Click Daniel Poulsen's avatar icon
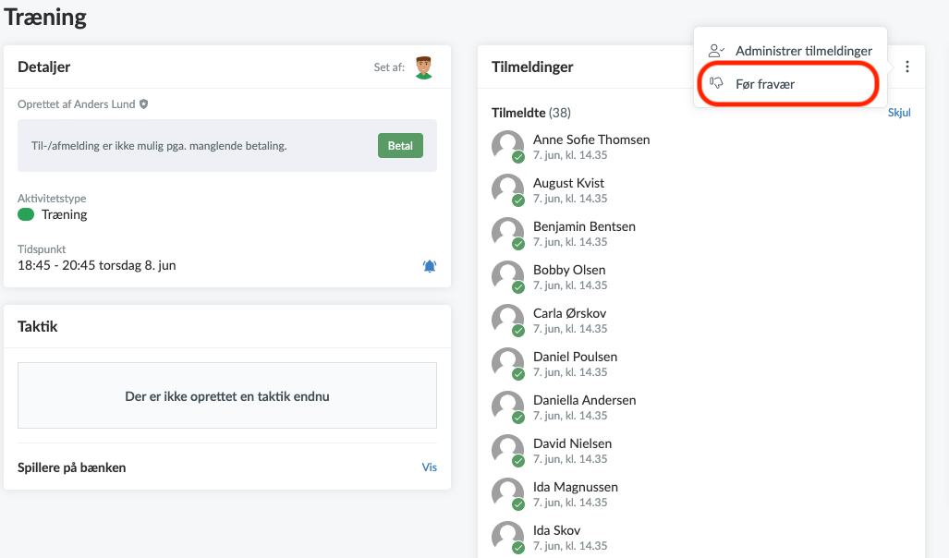Image resolution: width=949 pixels, height=558 pixels. click(x=507, y=363)
